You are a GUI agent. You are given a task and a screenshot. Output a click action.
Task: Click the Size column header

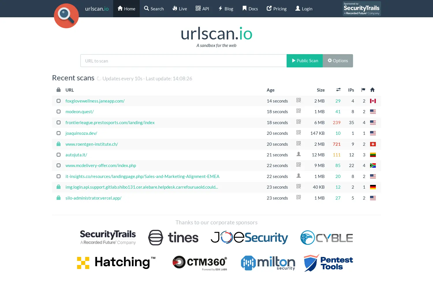321,90
